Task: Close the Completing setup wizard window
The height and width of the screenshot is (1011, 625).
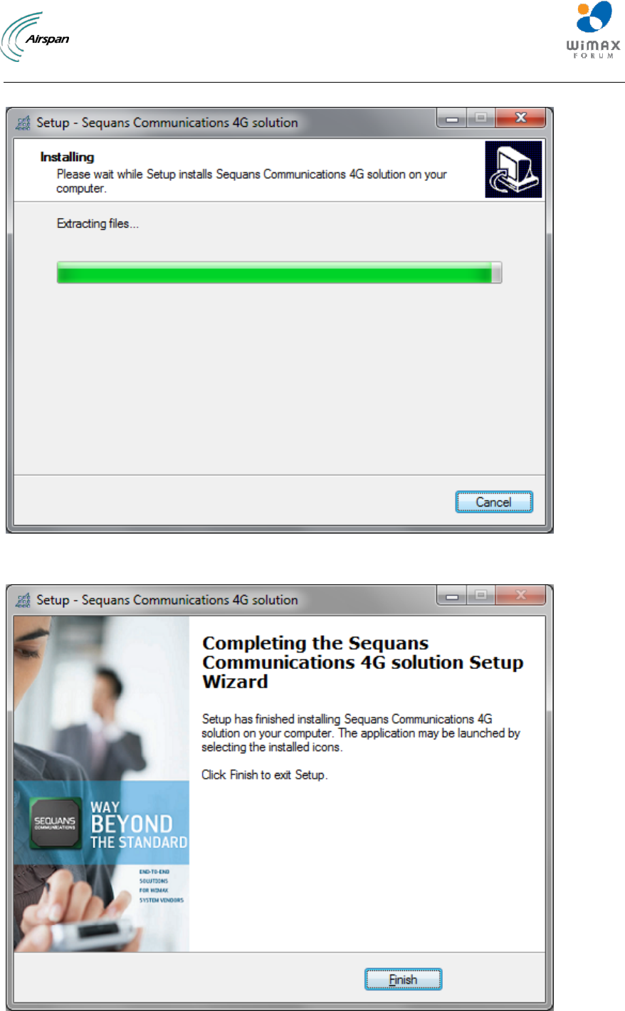Action: 520,596
